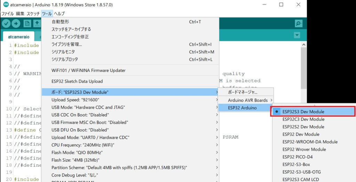The width and height of the screenshot is (356, 182).
Task: Select ESP32 Sketch Data Upload
Action: click(x=130, y=81)
